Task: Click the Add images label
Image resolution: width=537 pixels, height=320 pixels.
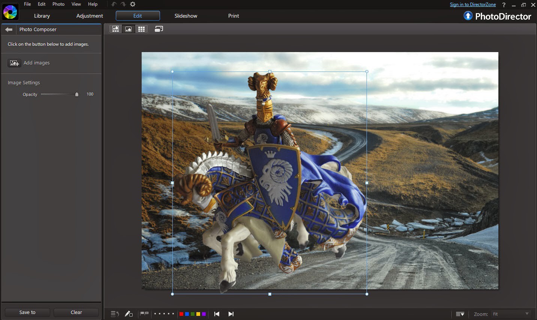Action: tap(37, 63)
